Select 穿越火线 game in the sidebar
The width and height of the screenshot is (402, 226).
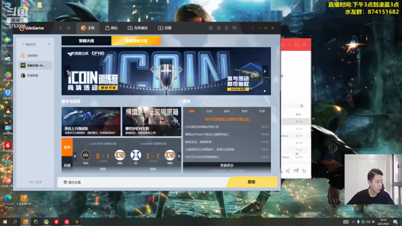[35, 65]
